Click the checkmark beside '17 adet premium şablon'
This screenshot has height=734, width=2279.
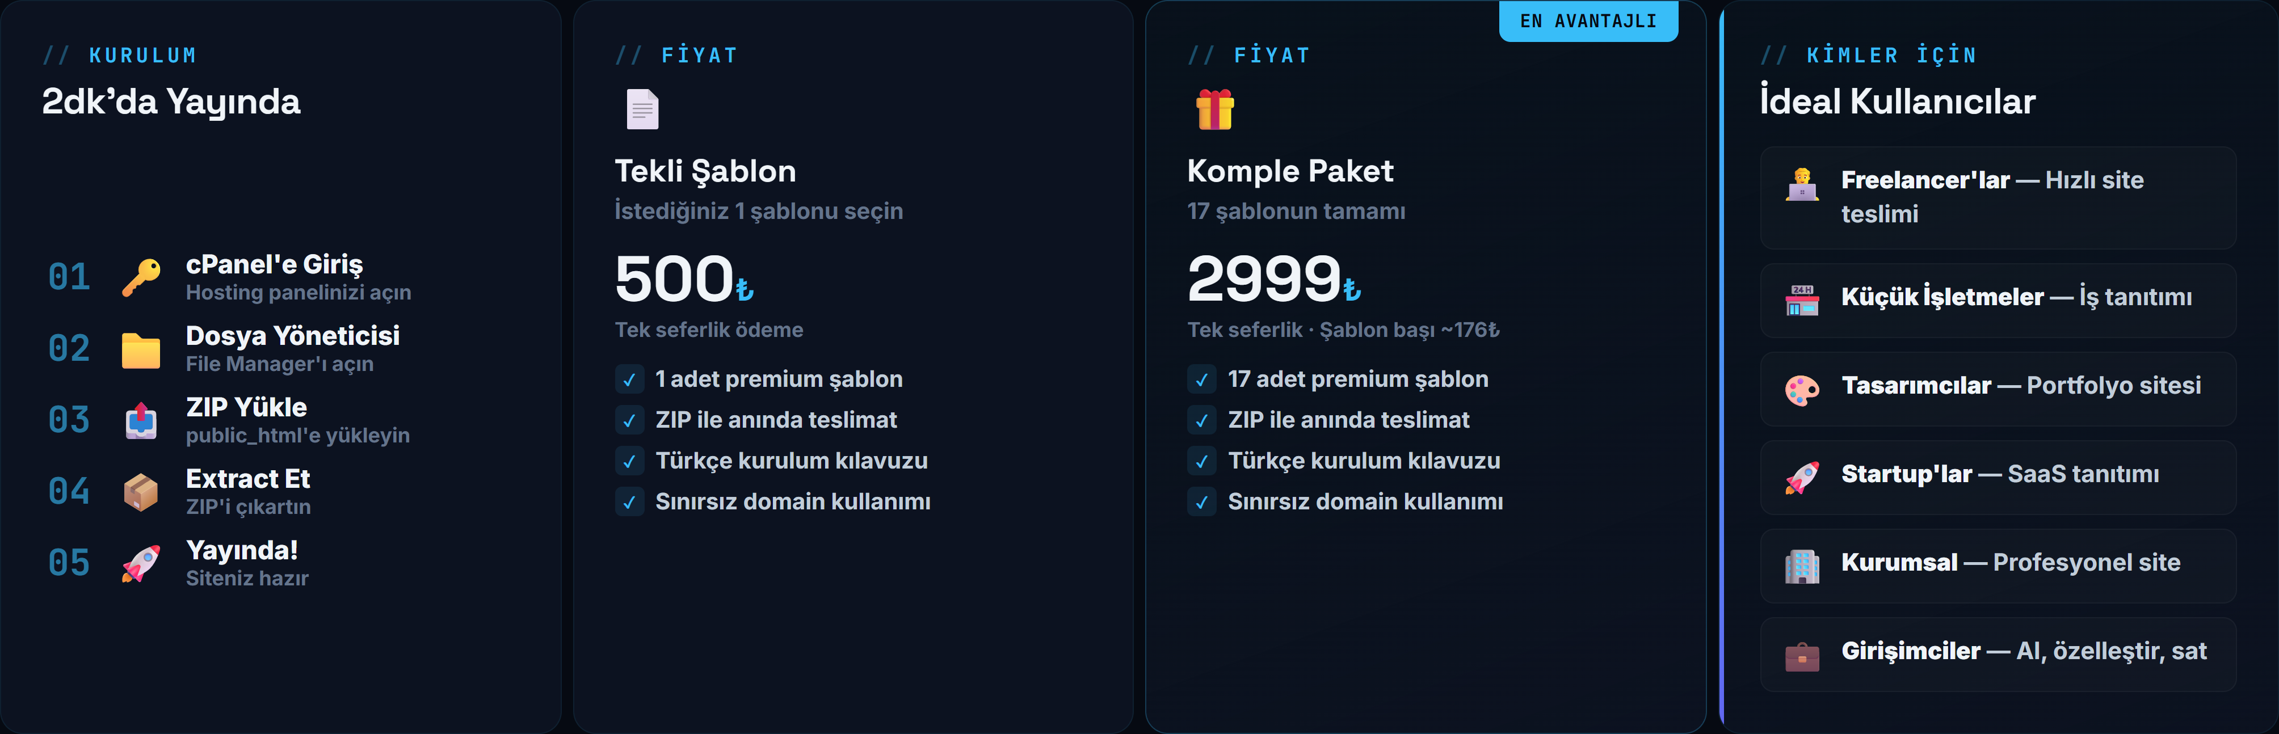(1201, 379)
